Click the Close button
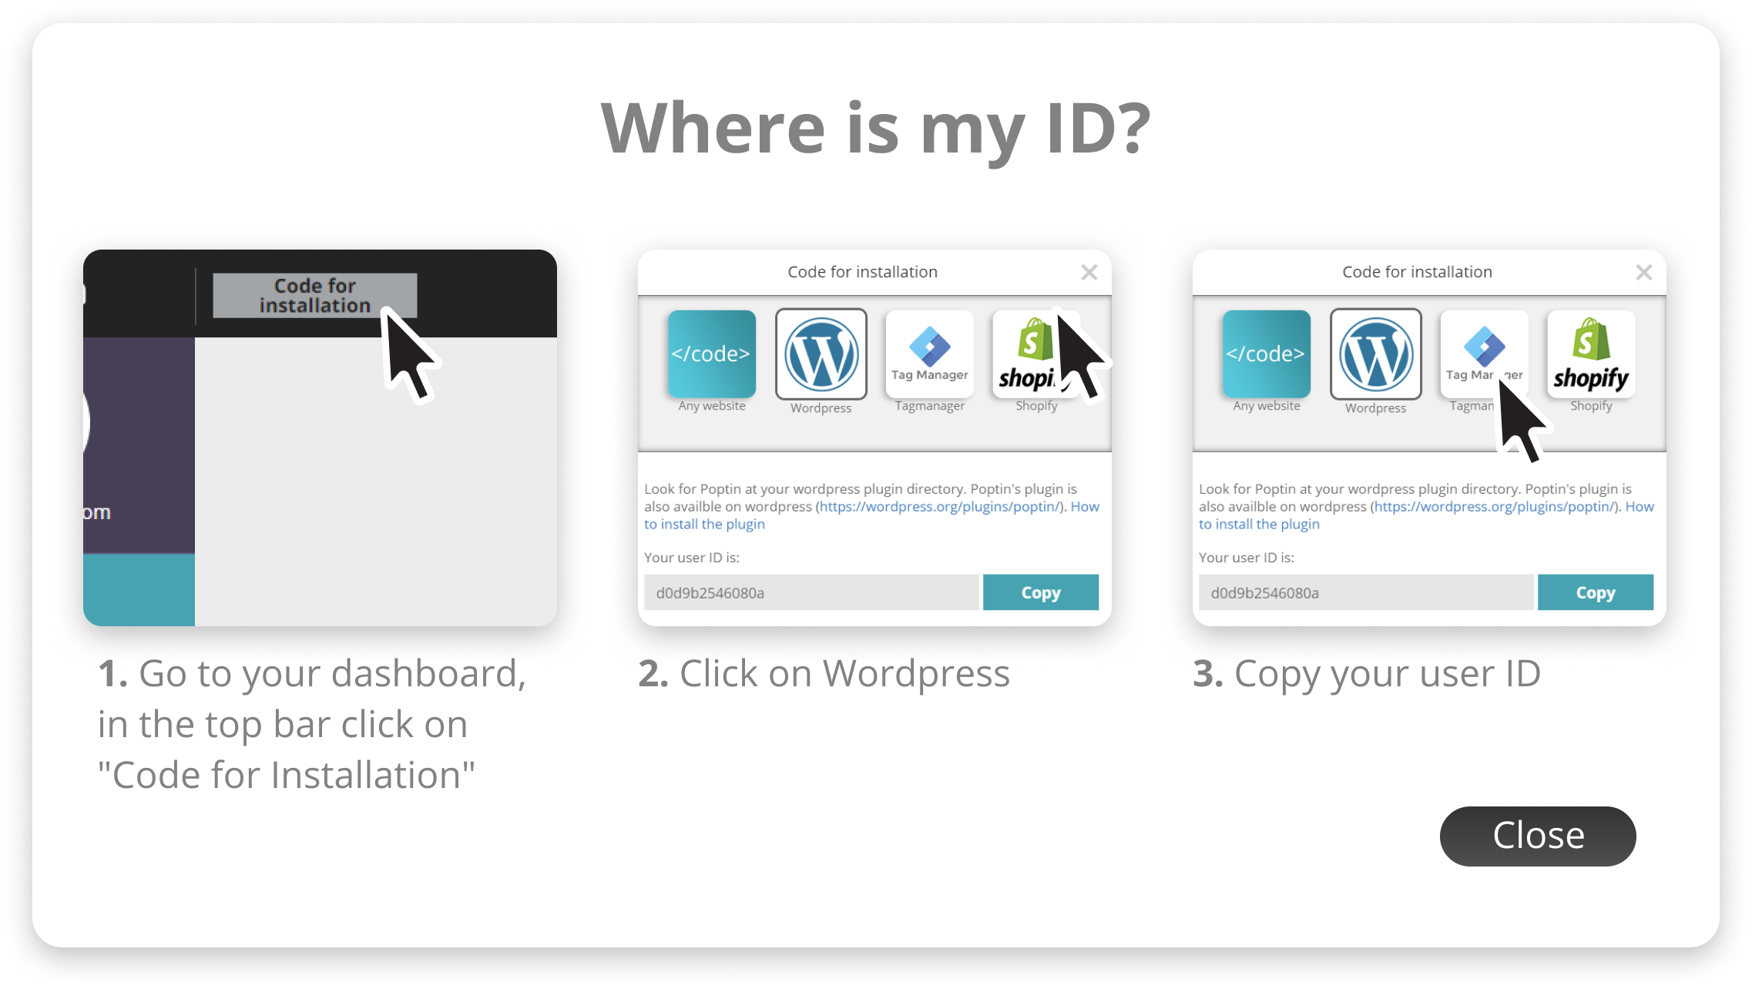Screen dimensions: 1752x989 pyautogui.click(x=1537, y=836)
